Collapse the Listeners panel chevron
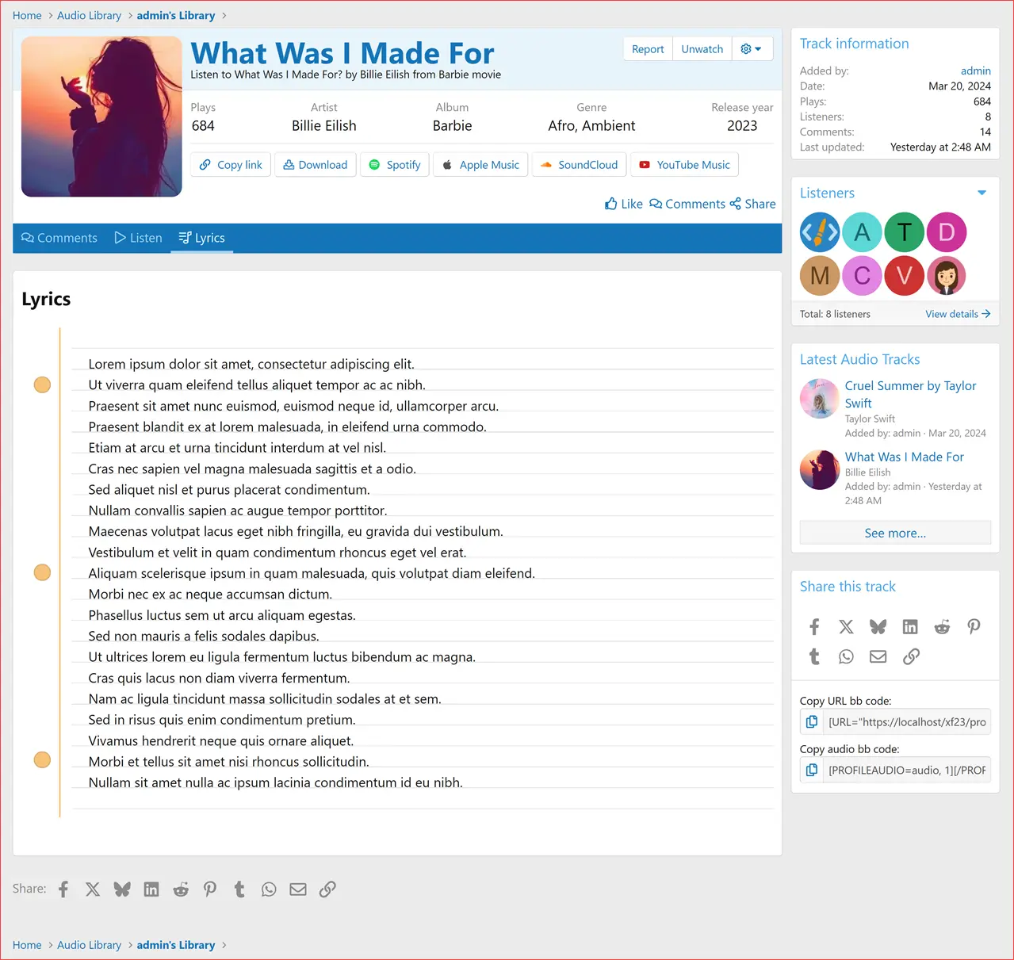The height and width of the screenshot is (960, 1014). pos(981,192)
